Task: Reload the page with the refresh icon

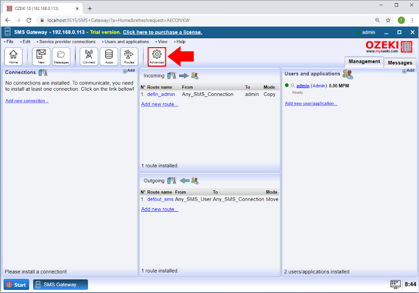Action: tap(29, 20)
